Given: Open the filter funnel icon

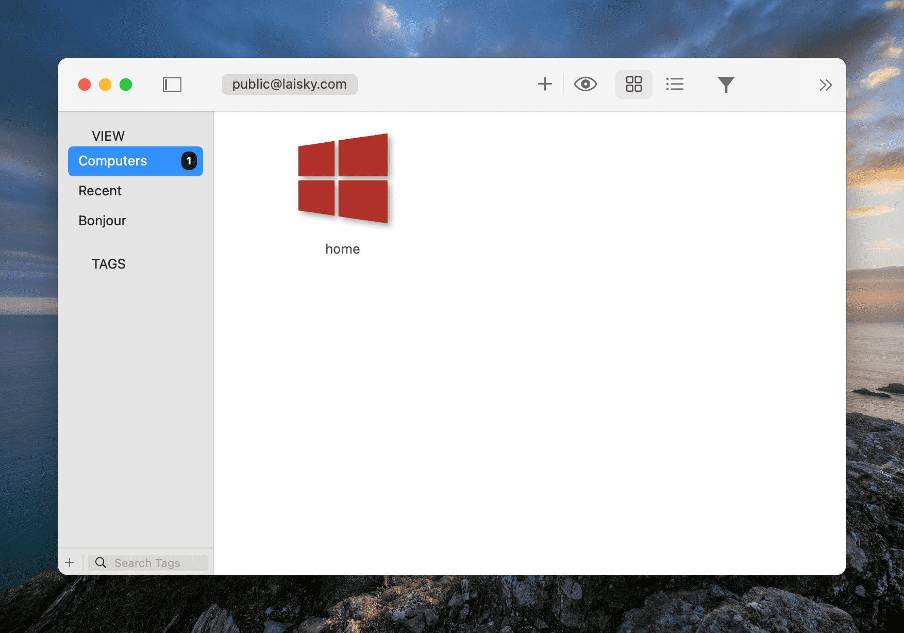Looking at the screenshot, I should point(726,85).
